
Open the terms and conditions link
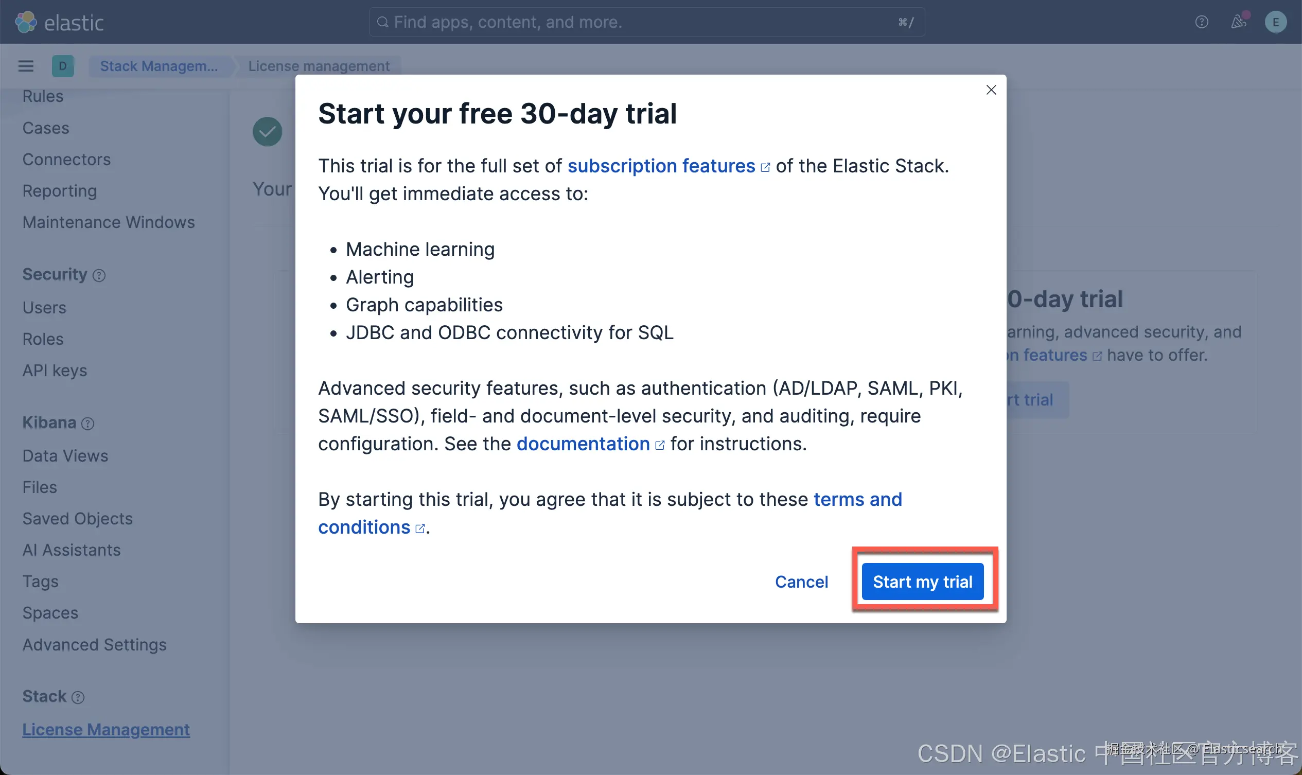point(857,500)
